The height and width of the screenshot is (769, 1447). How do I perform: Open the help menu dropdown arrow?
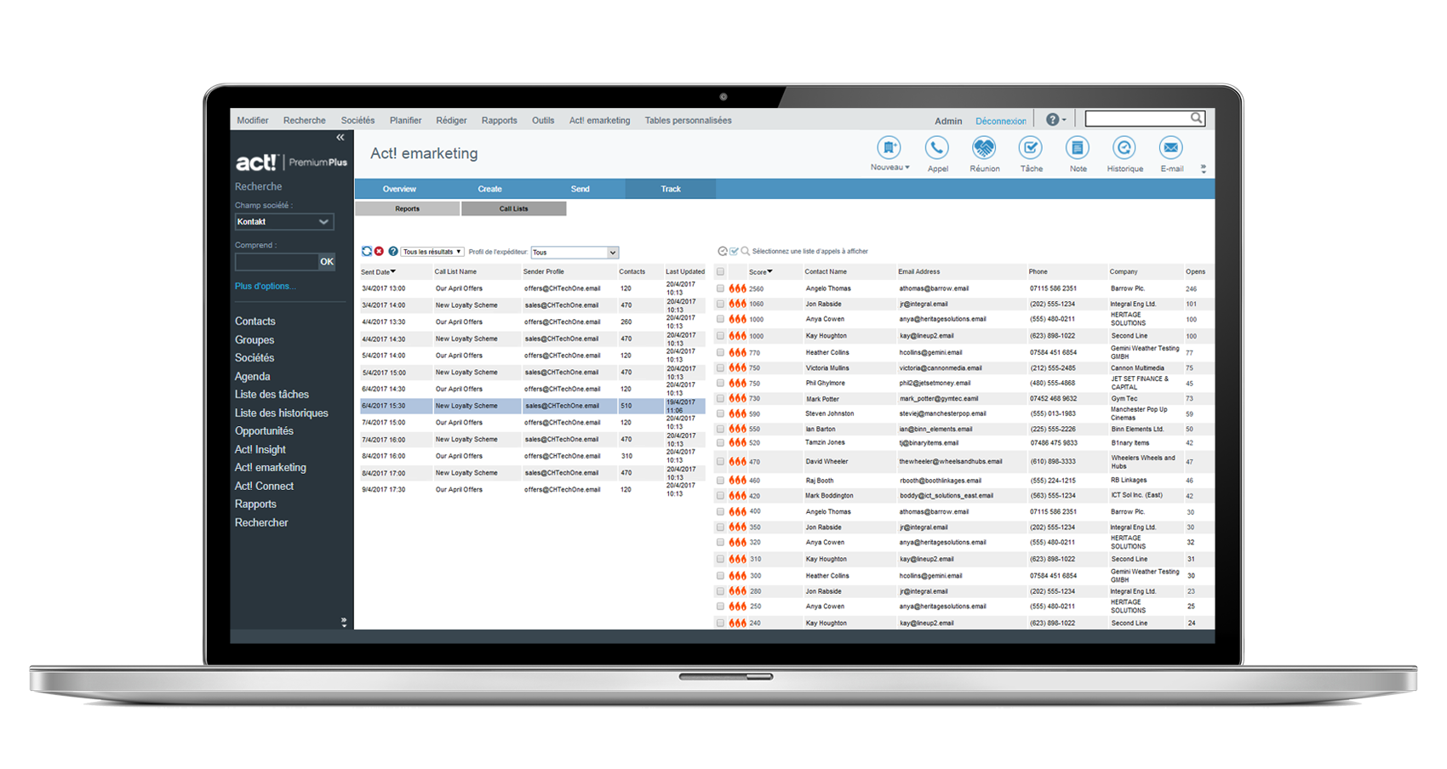(1064, 120)
